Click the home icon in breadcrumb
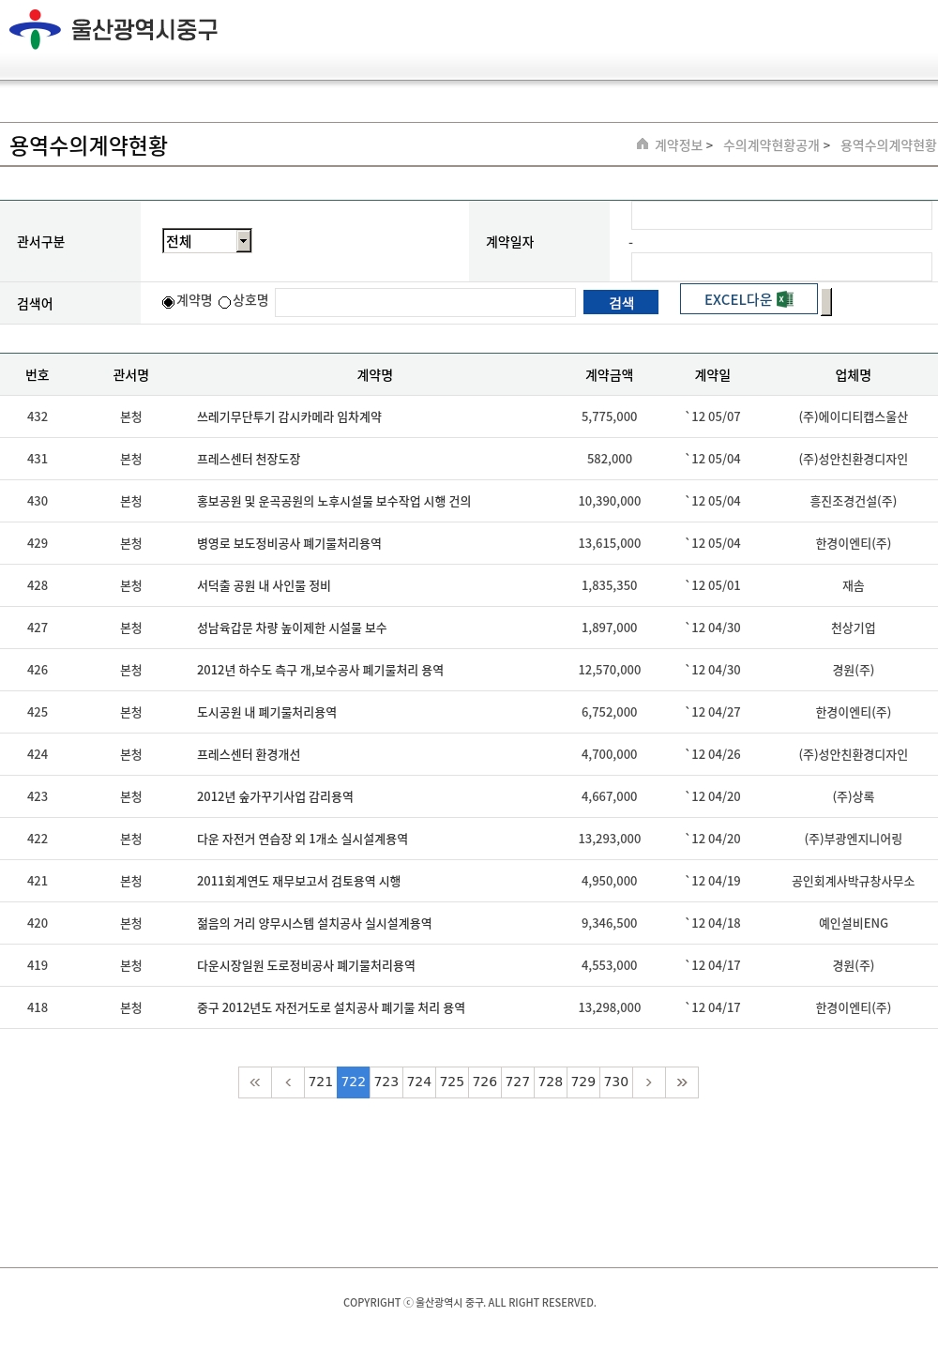The height and width of the screenshot is (1362, 938). point(643,144)
